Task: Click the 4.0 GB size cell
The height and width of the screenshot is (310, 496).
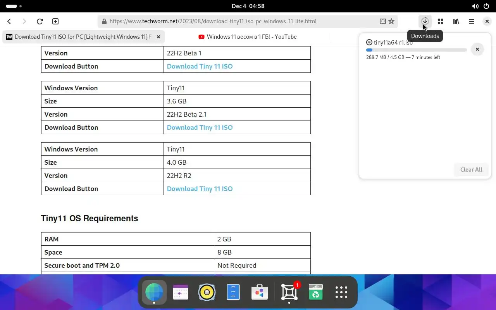Action: click(237, 162)
